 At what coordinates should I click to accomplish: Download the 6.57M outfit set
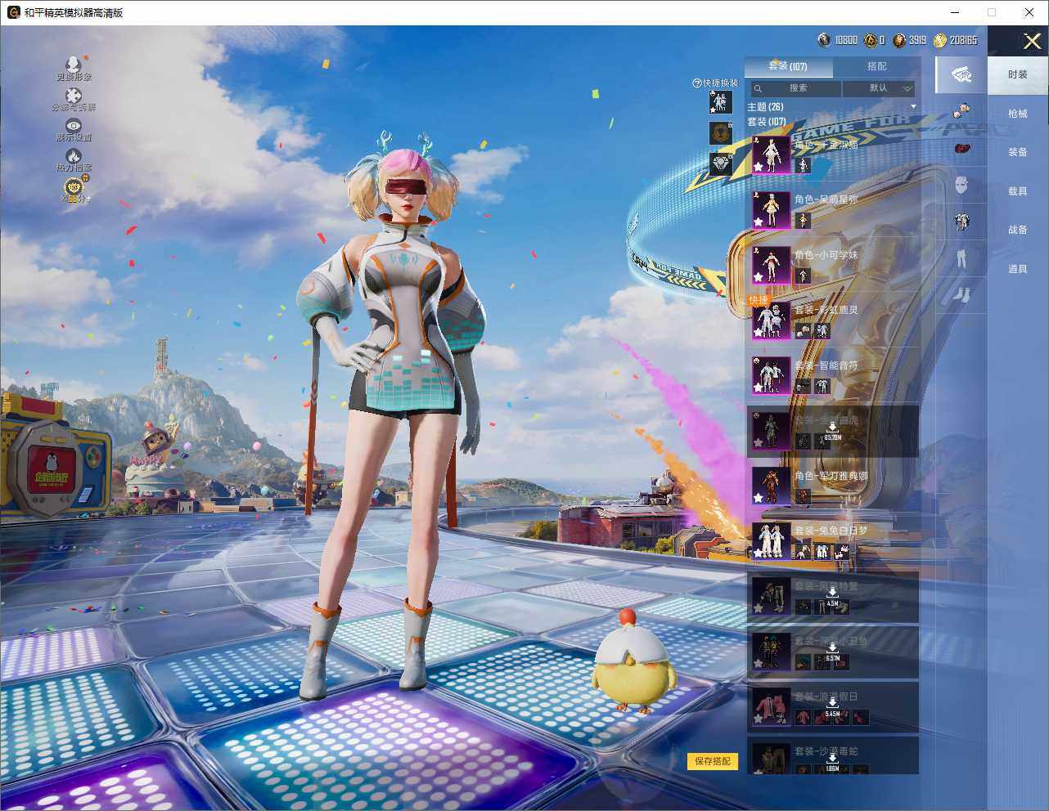coord(832,652)
